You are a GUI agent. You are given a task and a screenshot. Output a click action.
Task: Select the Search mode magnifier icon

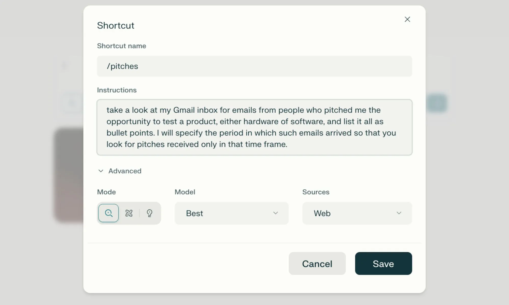[108, 213]
